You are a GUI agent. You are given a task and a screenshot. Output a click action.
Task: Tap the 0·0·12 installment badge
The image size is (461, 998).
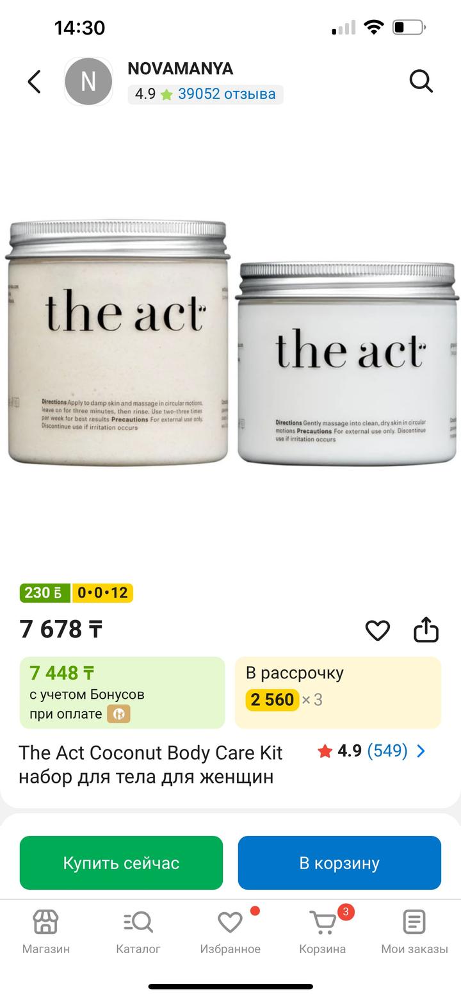pyautogui.click(x=102, y=593)
